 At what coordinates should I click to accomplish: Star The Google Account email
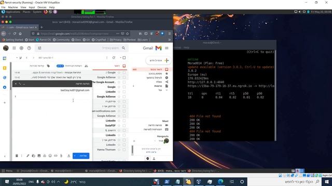(x=119, y=82)
